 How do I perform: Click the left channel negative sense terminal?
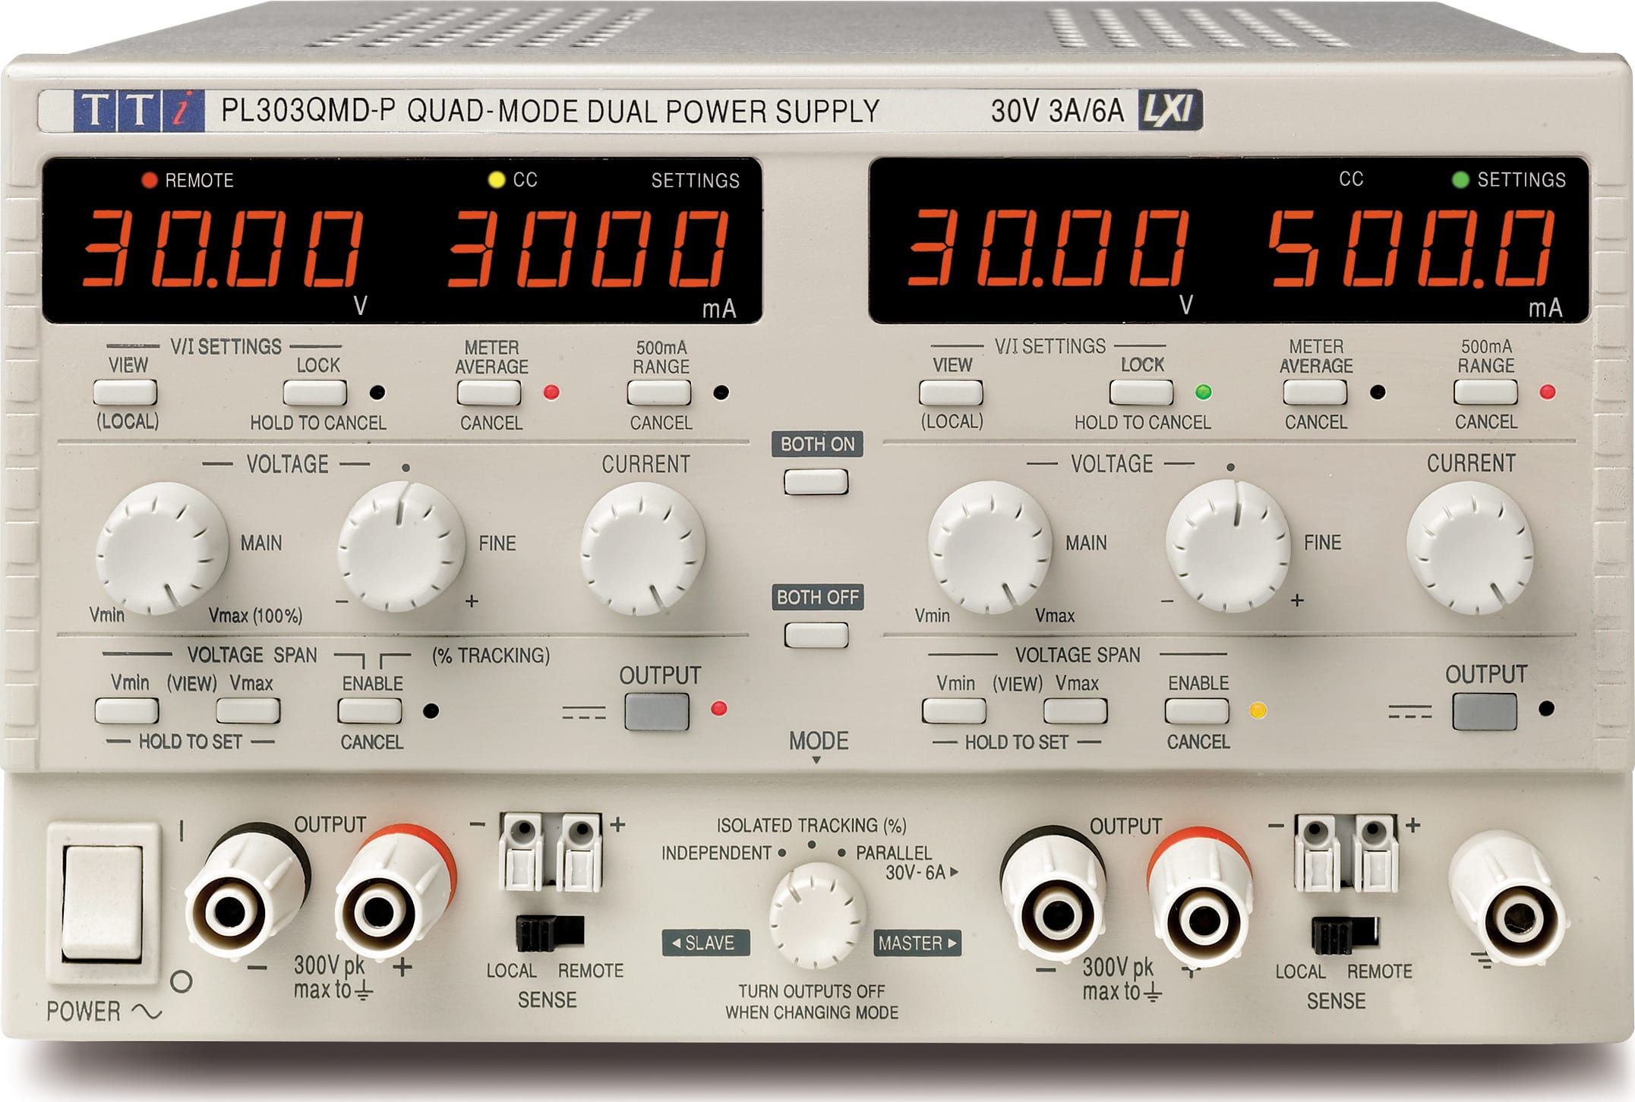point(522,852)
